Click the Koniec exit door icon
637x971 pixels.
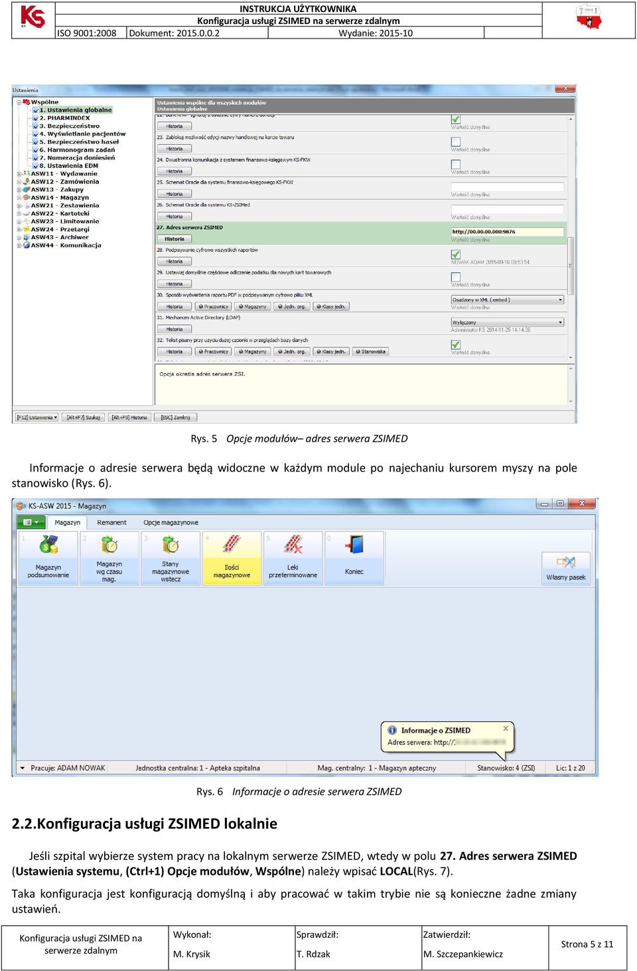354,558
